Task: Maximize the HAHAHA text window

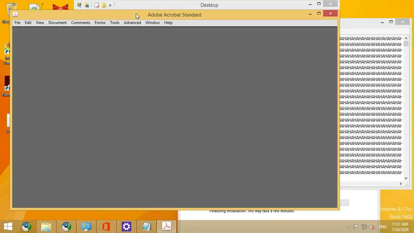Action: click(391, 22)
